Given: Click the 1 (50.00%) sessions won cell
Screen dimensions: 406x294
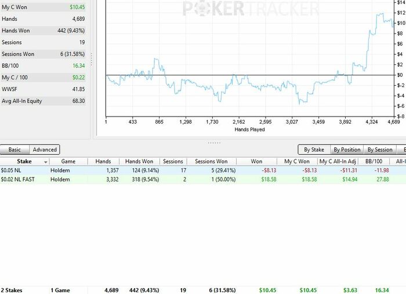Looking at the screenshot, I should click(x=223, y=179).
